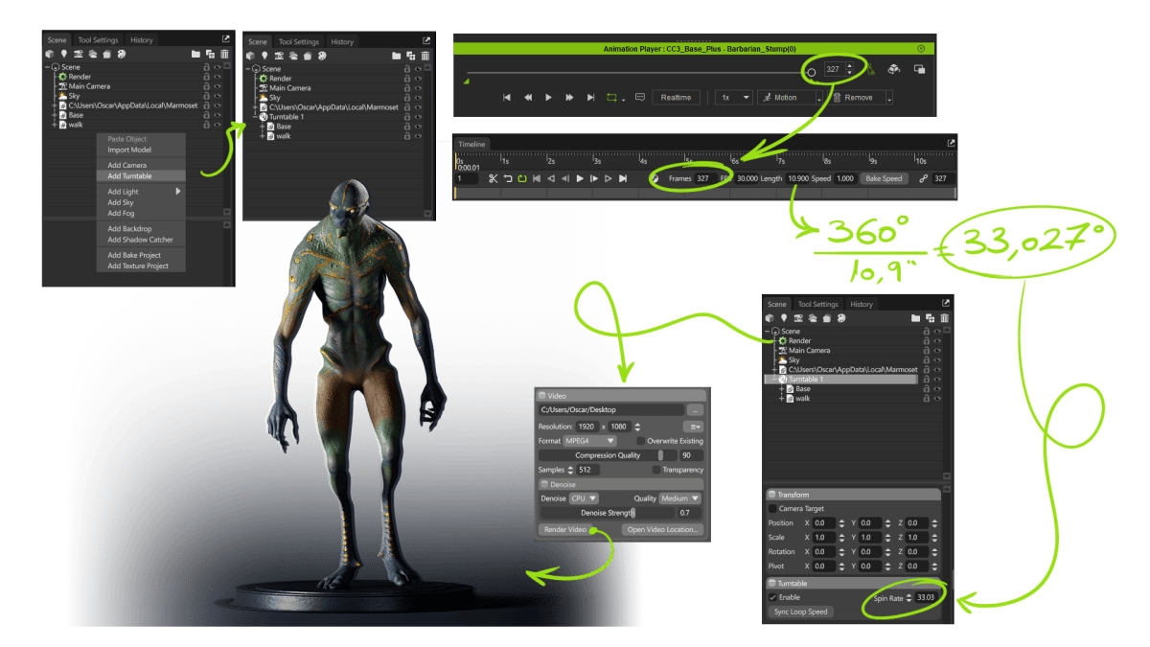Image resolution: width=1150 pixels, height=647 pixels.
Task: Toggle walk row eye icon above Transform section
Action: click(937, 398)
